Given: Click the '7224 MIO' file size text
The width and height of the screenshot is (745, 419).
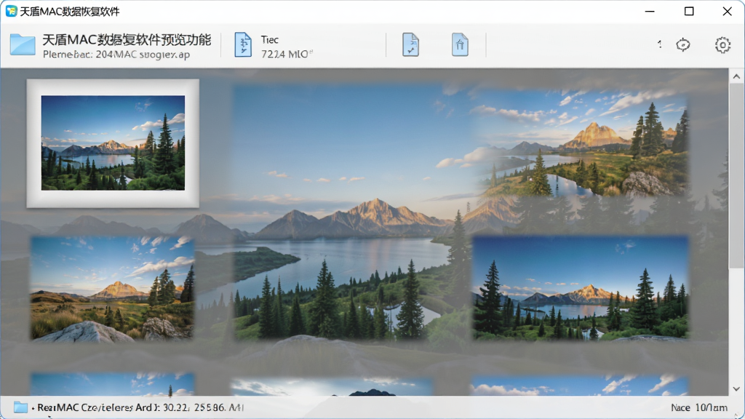Looking at the screenshot, I should point(287,54).
